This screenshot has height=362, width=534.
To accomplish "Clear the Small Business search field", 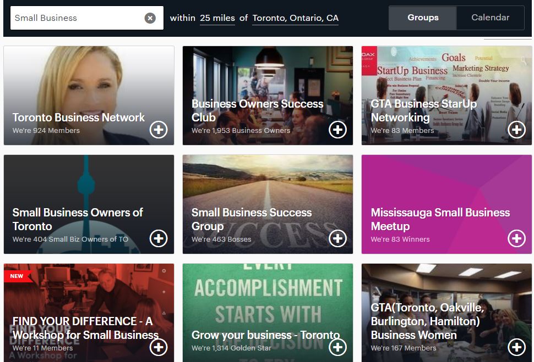I will 150,18.
